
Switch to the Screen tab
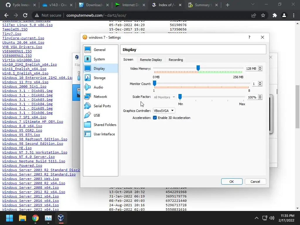pos(128,59)
